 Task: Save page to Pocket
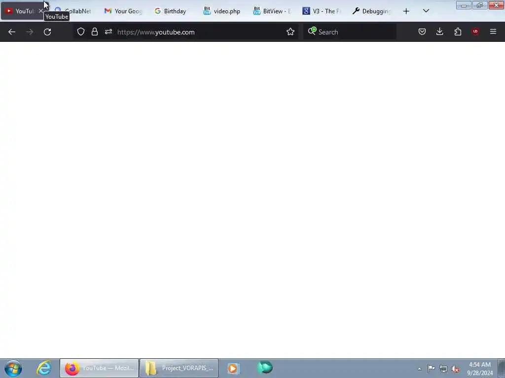coord(422,31)
